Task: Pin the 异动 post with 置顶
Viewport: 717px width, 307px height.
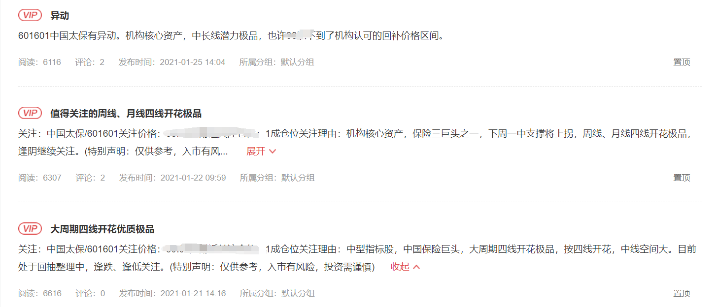Action: 682,62
